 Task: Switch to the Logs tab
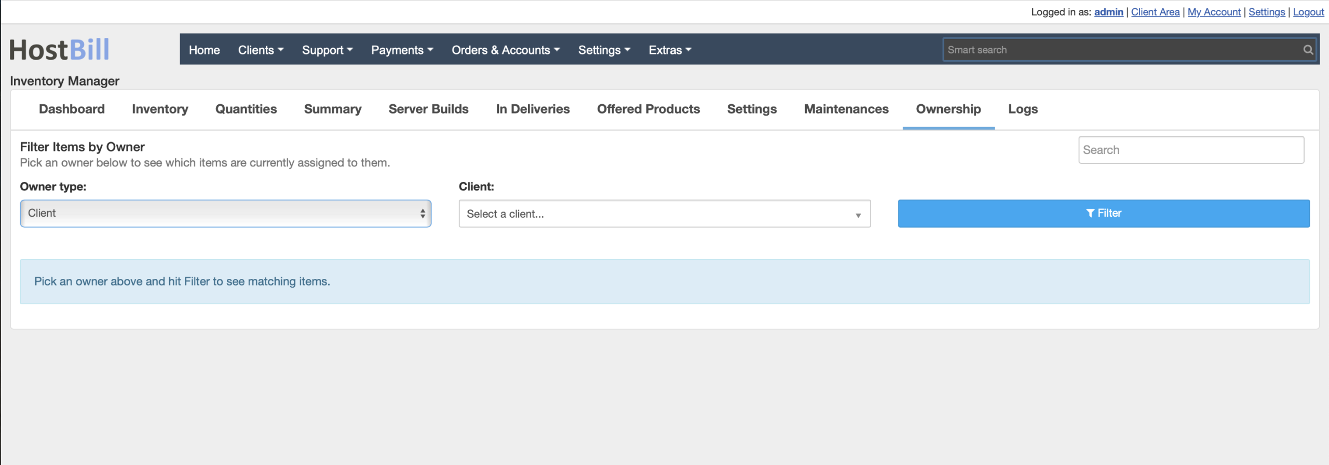pyautogui.click(x=1023, y=109)
